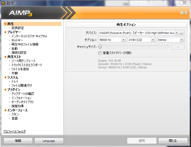
Task: Open the 自動 settings page
Action: (x=15, y=49)
